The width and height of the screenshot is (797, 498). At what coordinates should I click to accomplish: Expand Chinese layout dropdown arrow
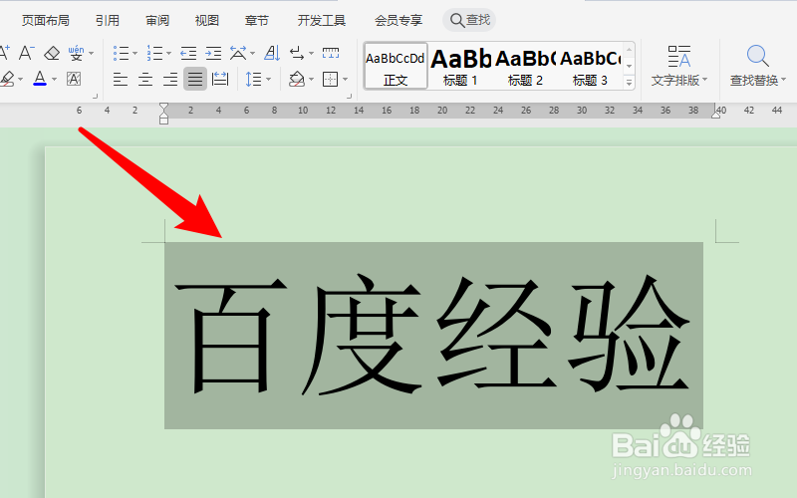pos(253,53)
